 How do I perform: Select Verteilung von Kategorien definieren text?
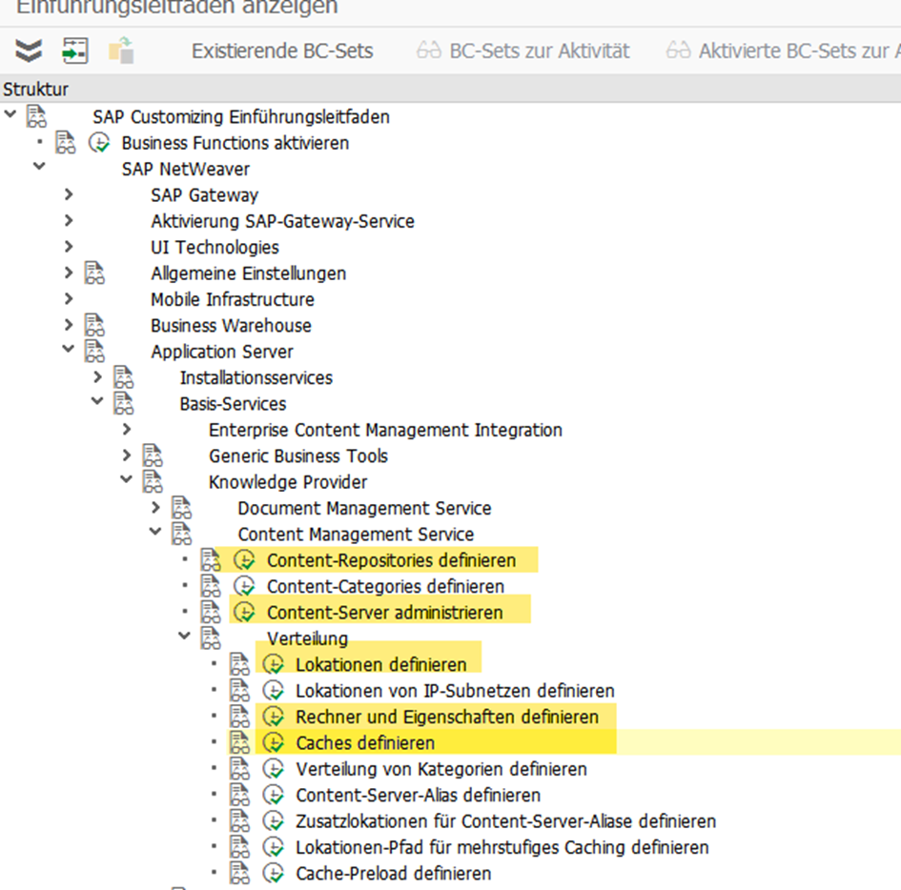tap(441, 769)
